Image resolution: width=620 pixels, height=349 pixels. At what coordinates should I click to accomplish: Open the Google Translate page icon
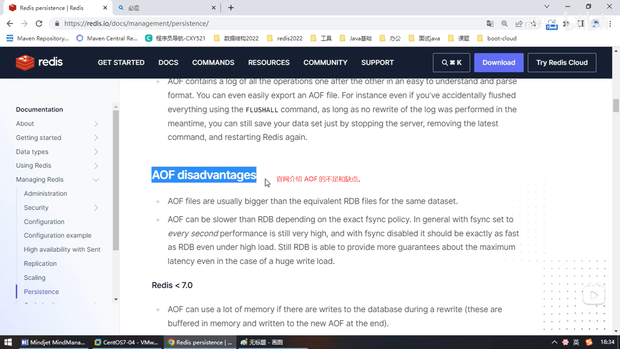(x=490, y=24)
